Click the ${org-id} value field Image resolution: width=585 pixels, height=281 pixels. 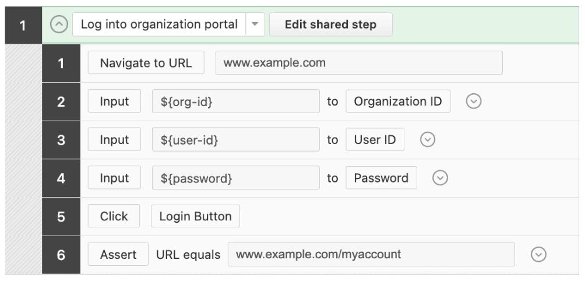click(x=235, y=101)
